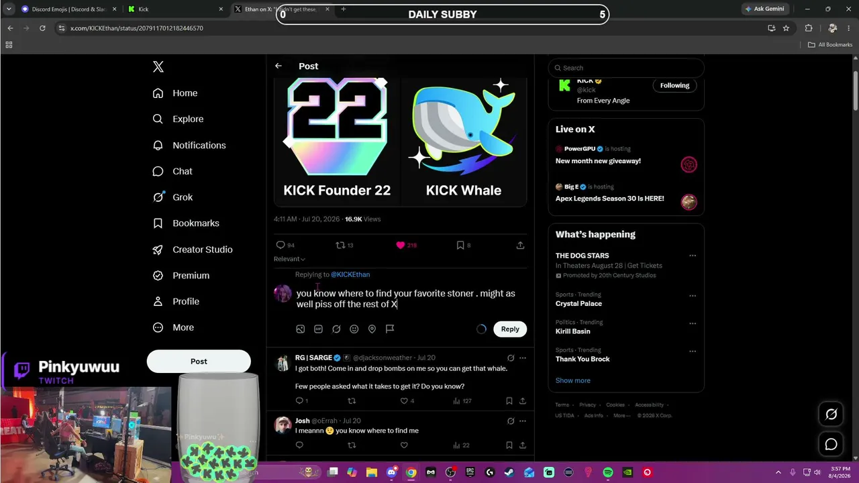
Task: Open Chrome Extensions puzzle icon
Action: point(809,28)
